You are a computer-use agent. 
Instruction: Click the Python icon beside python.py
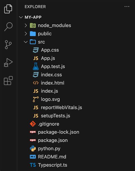coord(33,149)
